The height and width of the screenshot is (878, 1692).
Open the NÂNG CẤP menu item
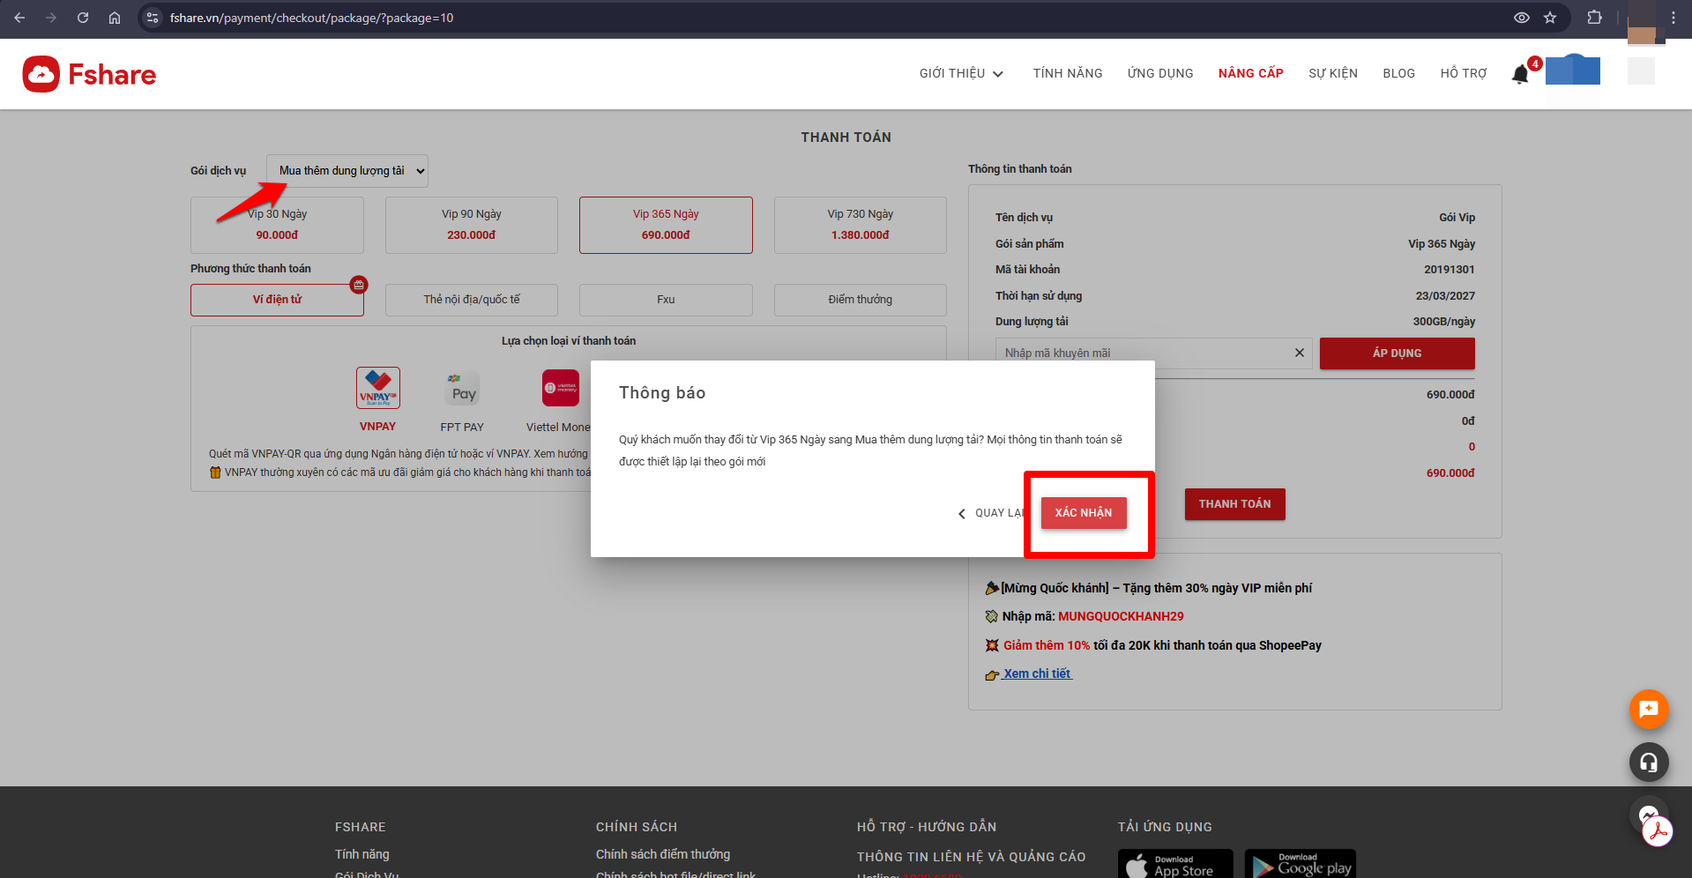[x=1250, y=73]
